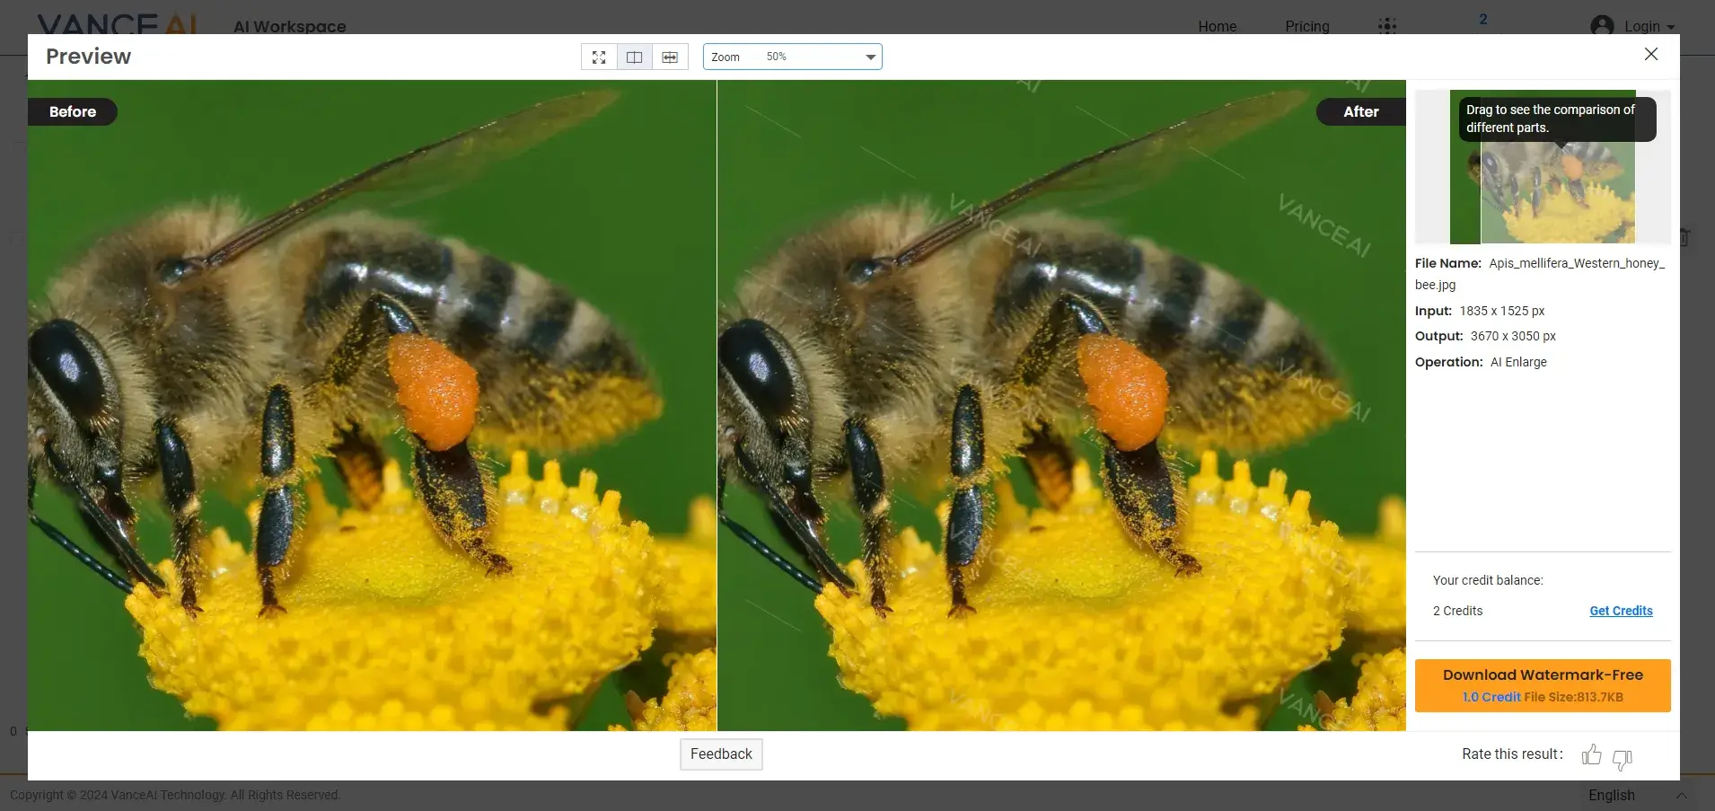Click the After bee image pane
This screenshot has width=1715, height=811.
[1061, 405]
